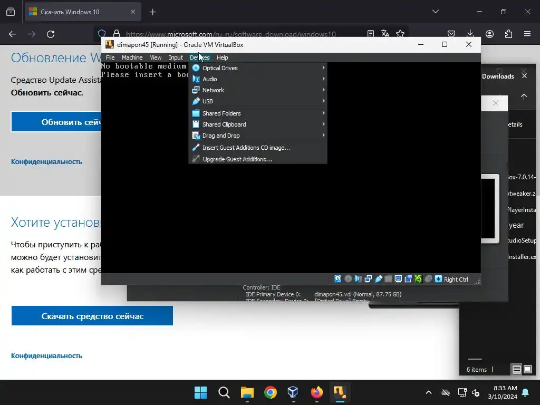Click the shared folders status bar icon

[x=388, y=279]
